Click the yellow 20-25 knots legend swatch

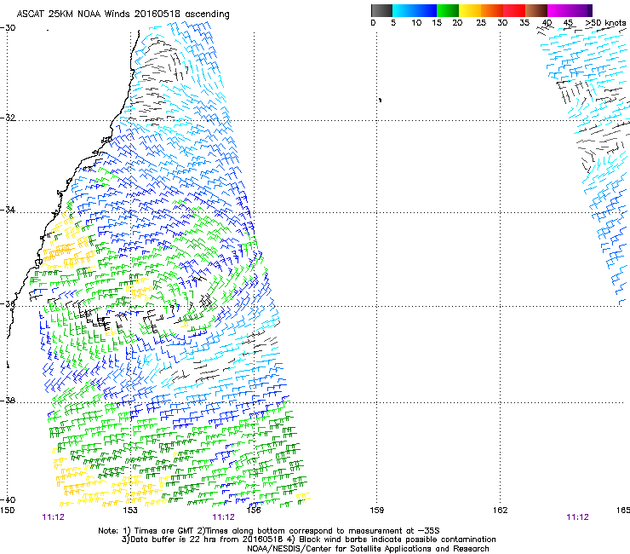click(470, 10)
